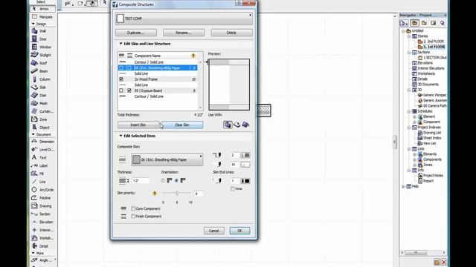Open the Composite Skin fill dropdown
Viewport: 476px width, 267px height.
click(167, 159)
